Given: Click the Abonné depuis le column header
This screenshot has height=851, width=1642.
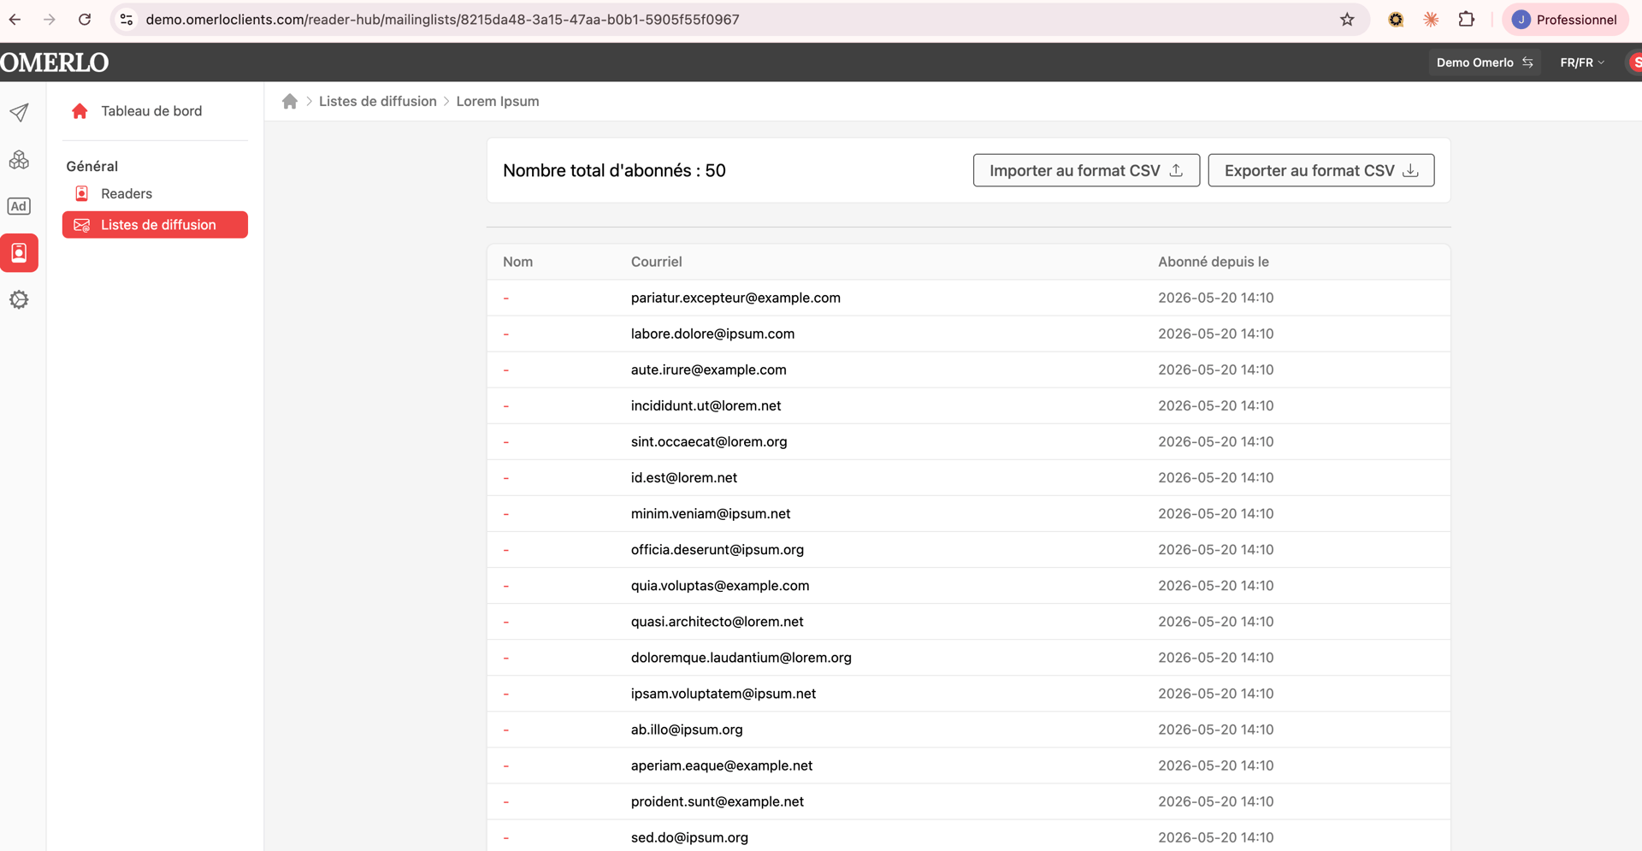Looking at the screenshot, I should point(1213,262).
